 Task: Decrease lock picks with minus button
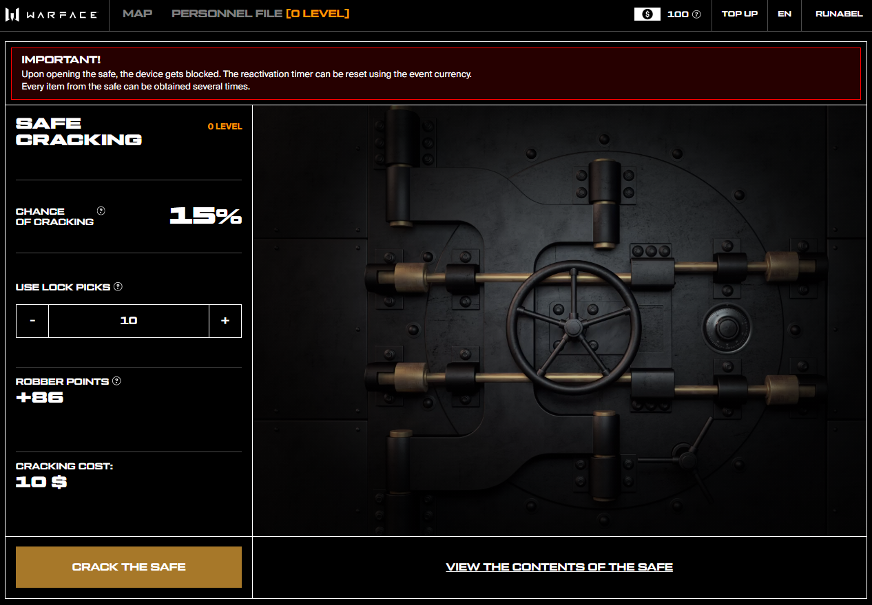32,321
